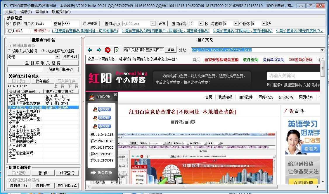Click the 暂停 button
Image resolution: width=329 pixels, height=194 pixels.
pos(43,173)
